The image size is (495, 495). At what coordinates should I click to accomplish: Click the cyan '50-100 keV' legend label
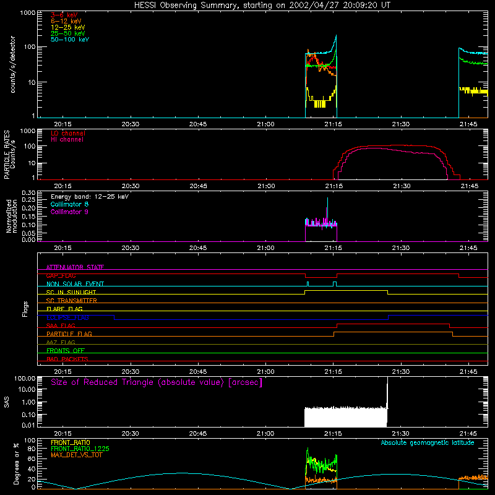(x=70, y=40)
